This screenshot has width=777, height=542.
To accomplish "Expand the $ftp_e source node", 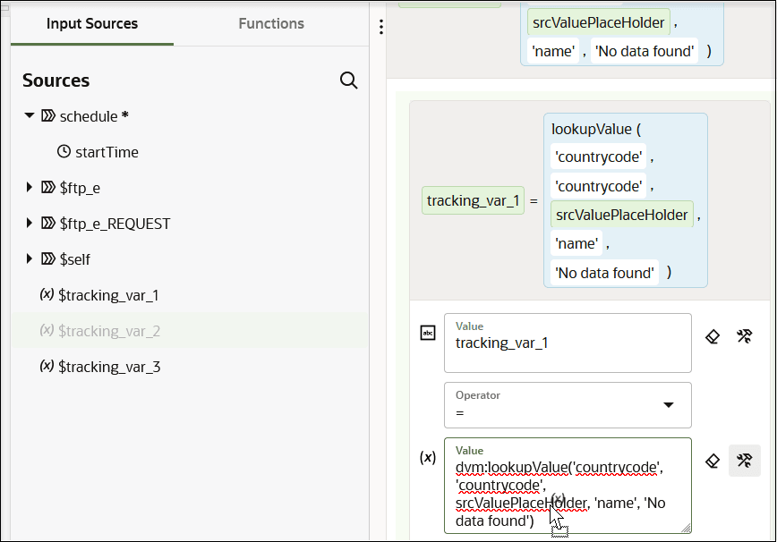I will click(x=27, y=188).
